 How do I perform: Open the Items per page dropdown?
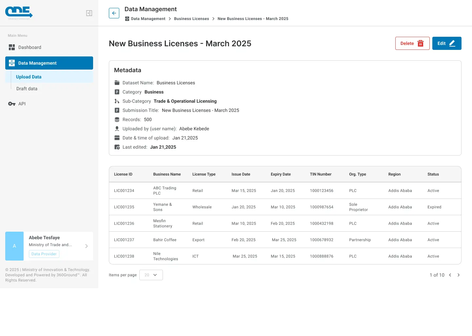pyautogui.click(x=151, y=275)
